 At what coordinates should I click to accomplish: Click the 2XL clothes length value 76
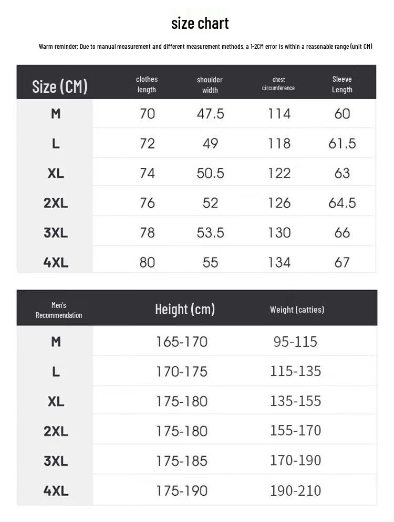point(147,203)
